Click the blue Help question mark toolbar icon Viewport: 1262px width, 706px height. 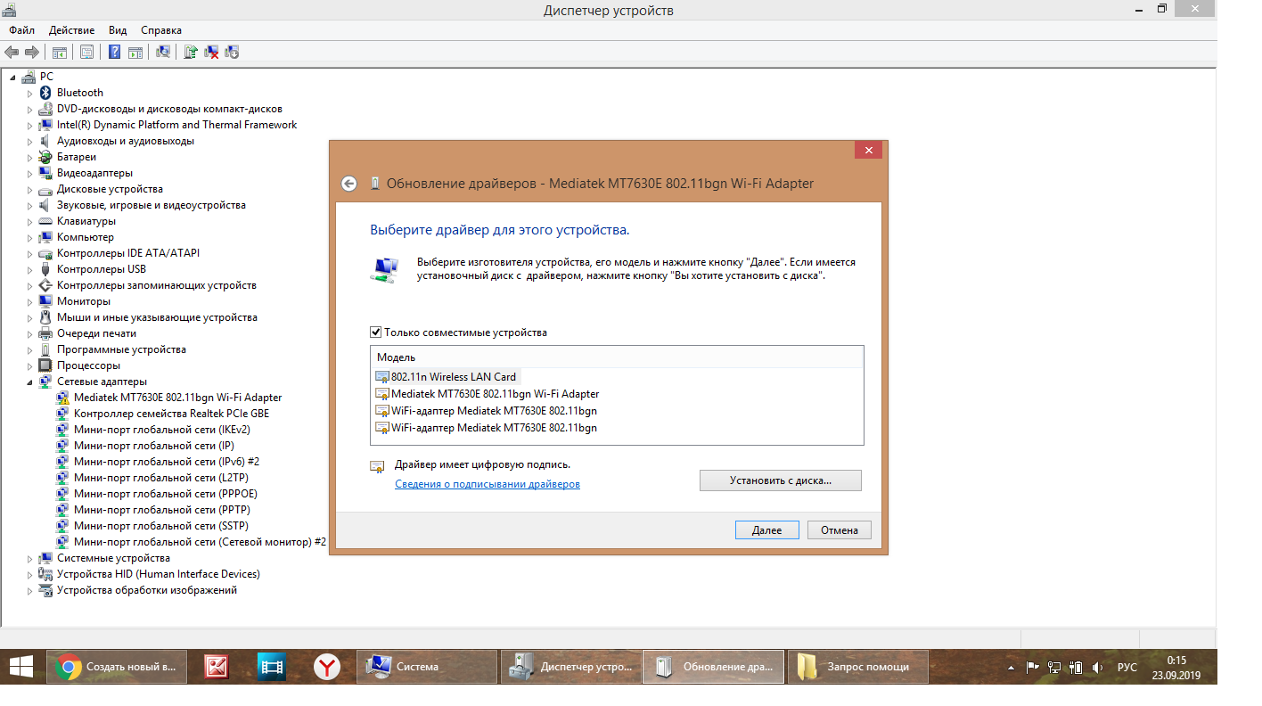(115, 53)
